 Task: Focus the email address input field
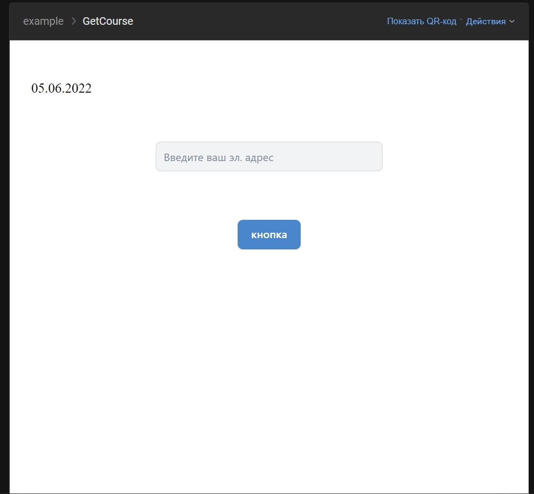(x=269, y=157)
